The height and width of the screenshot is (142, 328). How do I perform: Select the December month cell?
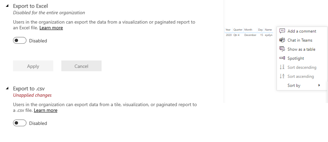[250, 35]
